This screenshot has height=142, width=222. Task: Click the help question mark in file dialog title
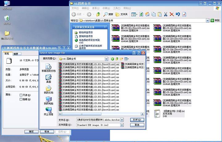[x=139, y=53]
